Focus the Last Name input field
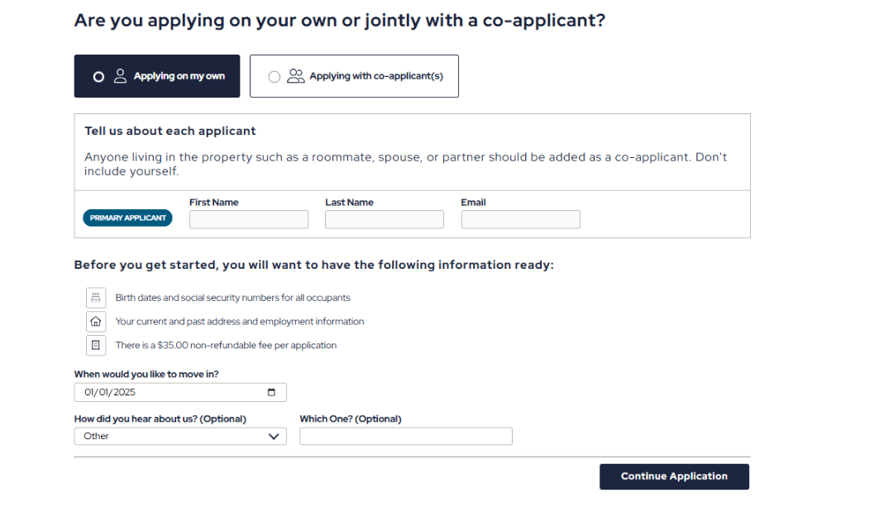Image resolution: width=879 pixels, height=507 pixels. point(385,219)
